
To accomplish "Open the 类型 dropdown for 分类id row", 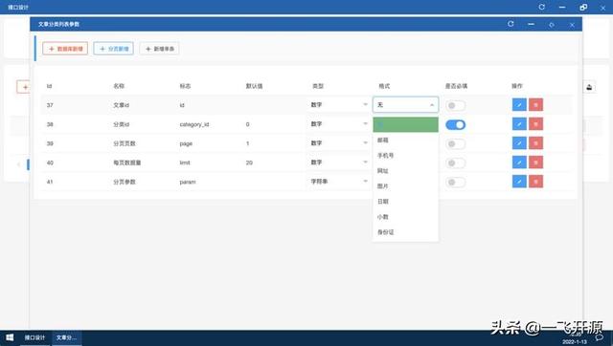I will [338, 124].
